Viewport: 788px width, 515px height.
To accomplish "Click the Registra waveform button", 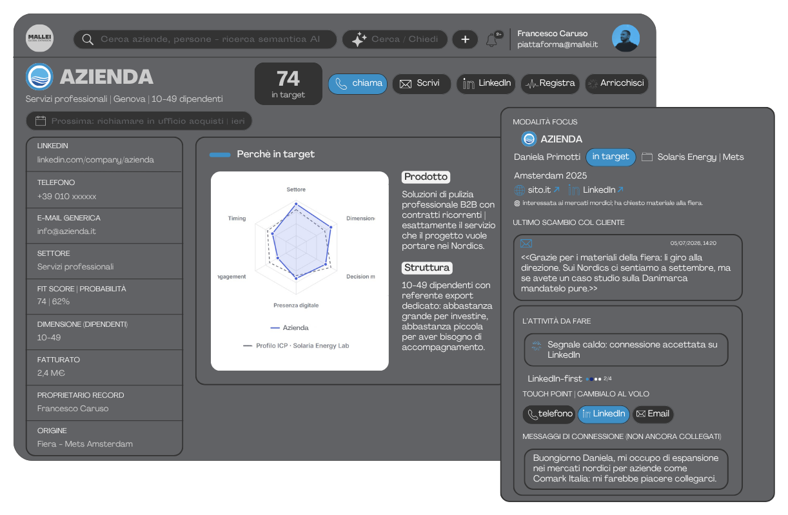I will tap(550, 83).
